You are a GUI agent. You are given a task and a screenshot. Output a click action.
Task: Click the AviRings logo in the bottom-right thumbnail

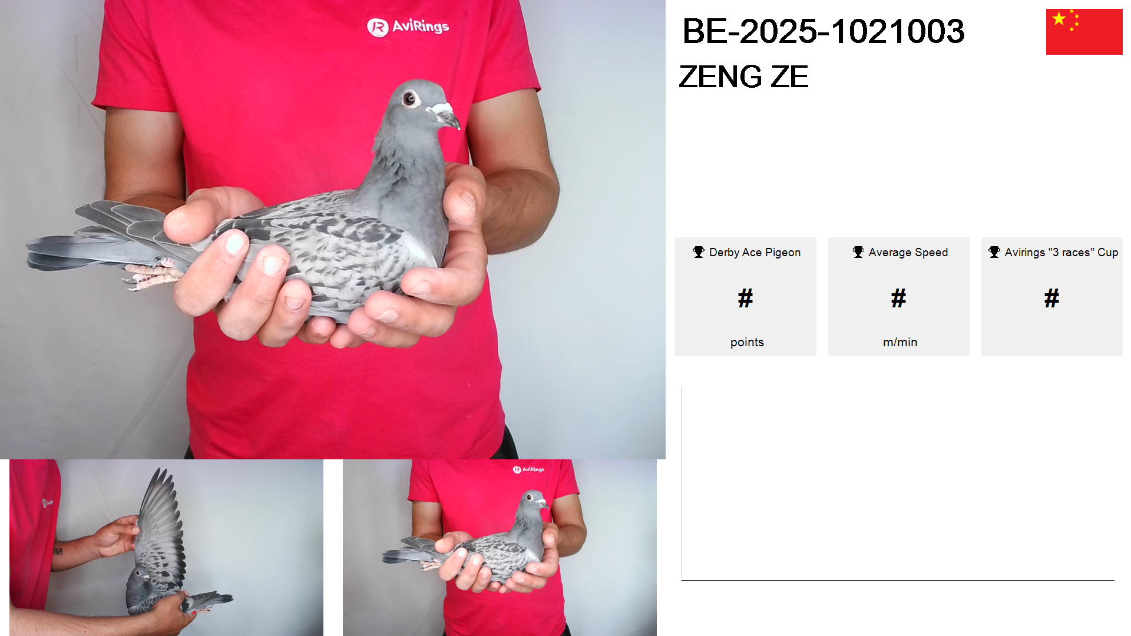click(x=528, y=469)
